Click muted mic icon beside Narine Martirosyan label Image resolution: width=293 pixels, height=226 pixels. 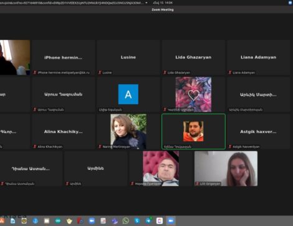point(100,147)
